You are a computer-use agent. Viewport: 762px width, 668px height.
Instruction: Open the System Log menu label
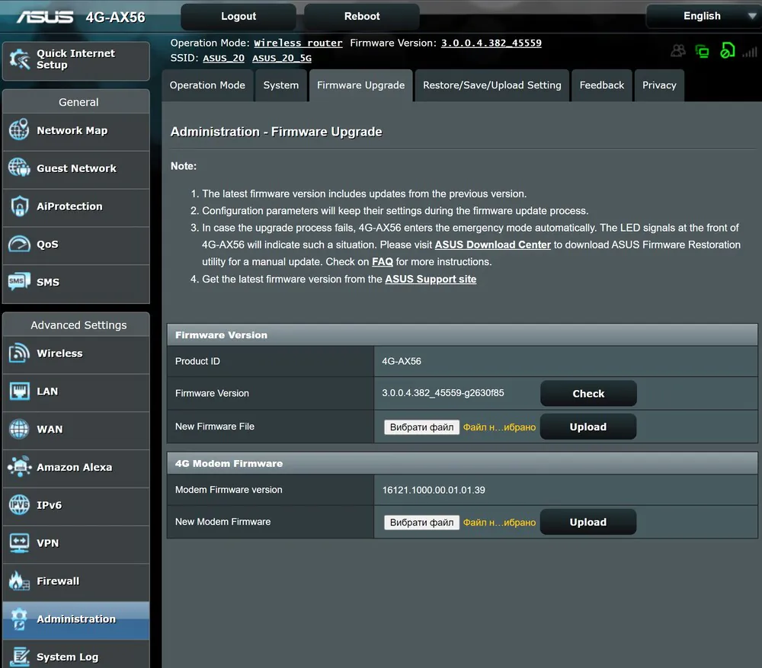68,657
